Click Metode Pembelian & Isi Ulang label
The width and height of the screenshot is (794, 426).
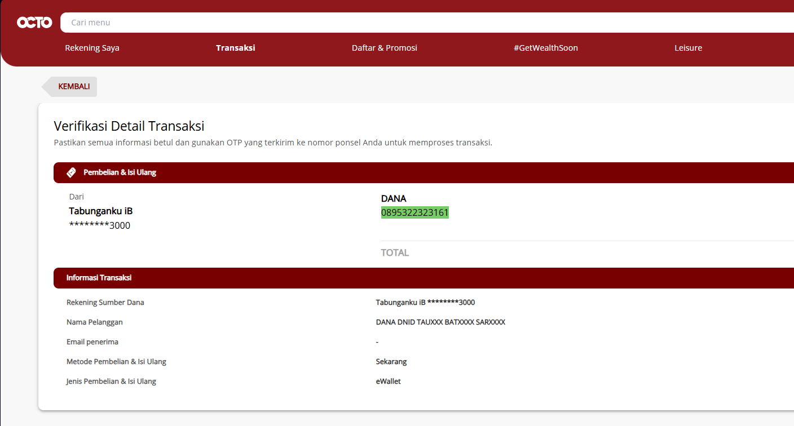tap(116, 362)
